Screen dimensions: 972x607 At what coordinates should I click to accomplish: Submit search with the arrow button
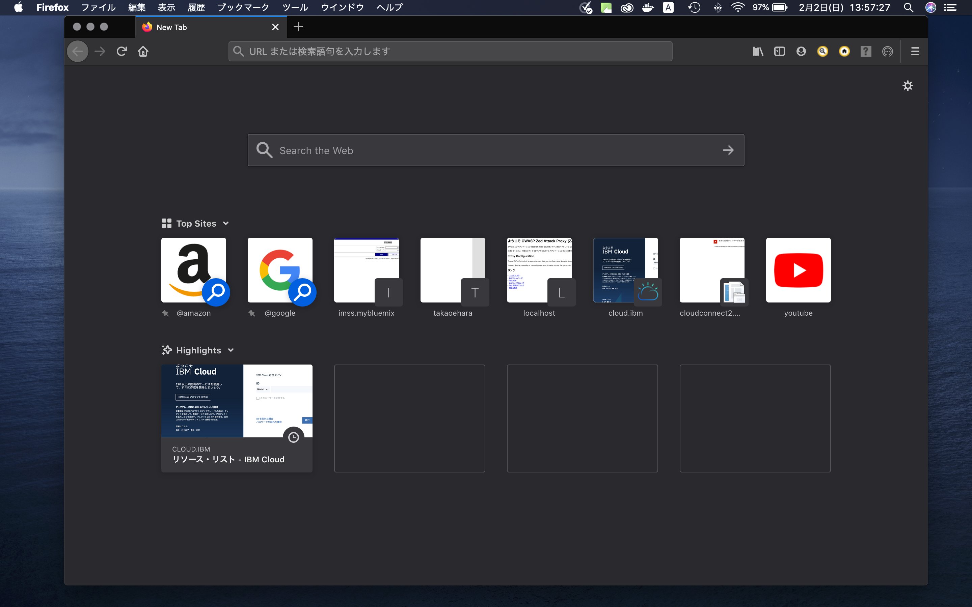point(728,150)
